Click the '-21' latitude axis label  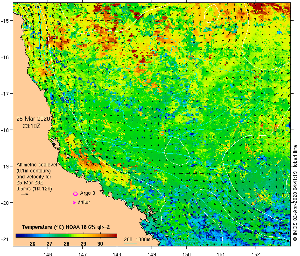tap(4, 239)
